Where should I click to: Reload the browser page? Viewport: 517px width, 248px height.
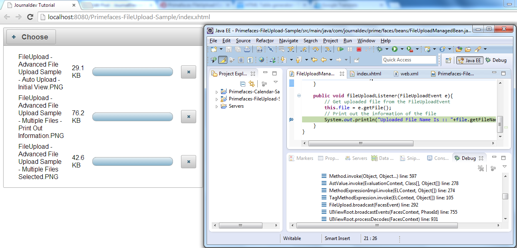click(x=30, y=17)
